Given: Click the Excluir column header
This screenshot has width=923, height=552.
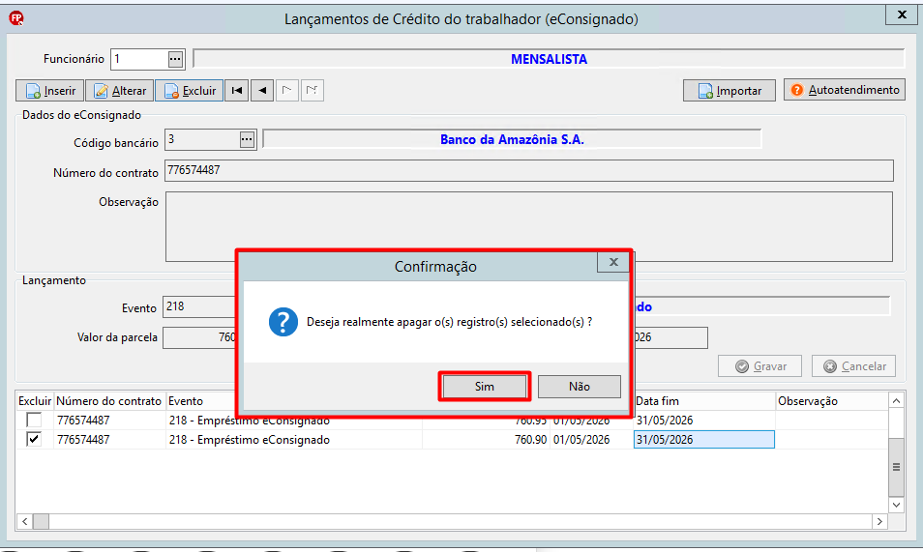Looking at the screenshot, I should (x=35, y=401).
